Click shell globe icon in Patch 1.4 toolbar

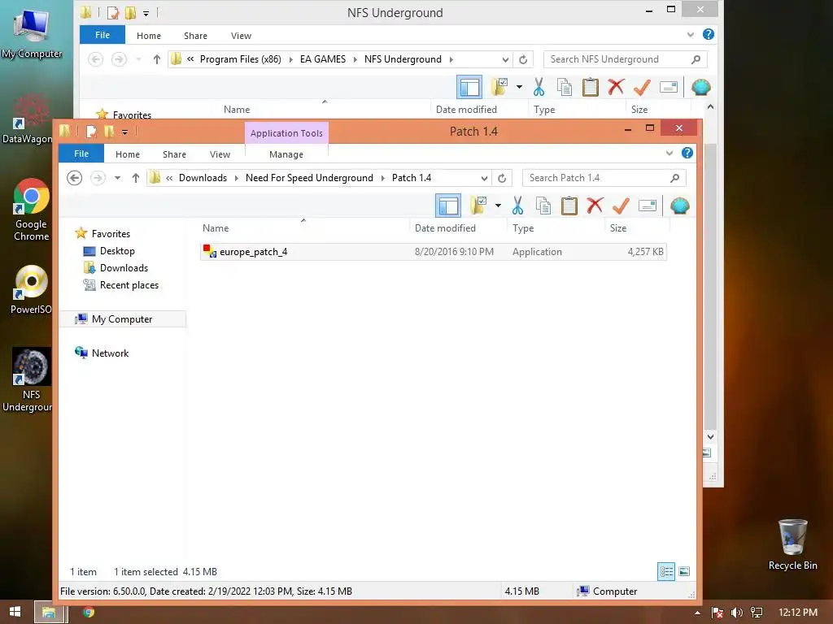click(x=680, y=206)
